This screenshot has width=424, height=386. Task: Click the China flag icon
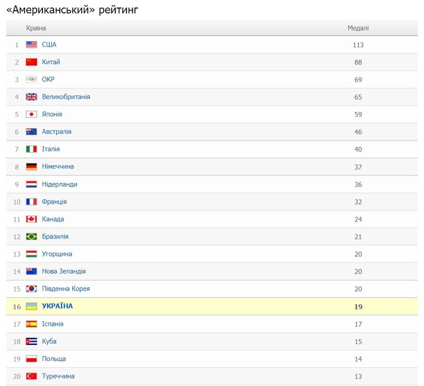tap(31, 62)
